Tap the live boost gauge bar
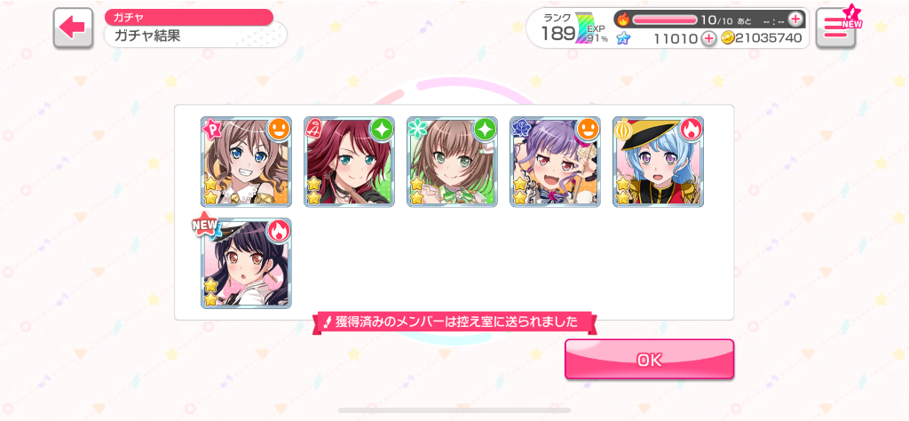This screenshot has height=421, width=909. coord(664,20)
